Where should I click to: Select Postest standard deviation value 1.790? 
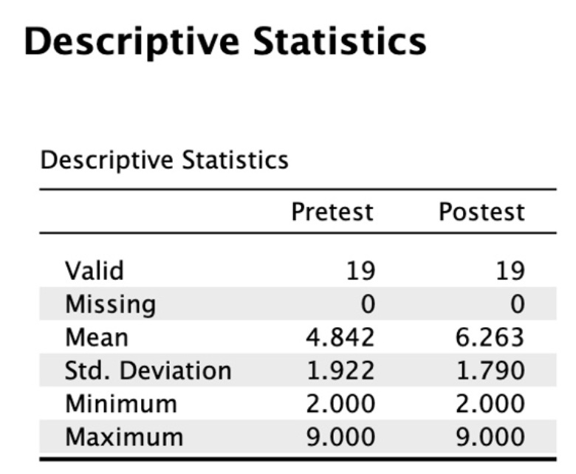point(489,371)
